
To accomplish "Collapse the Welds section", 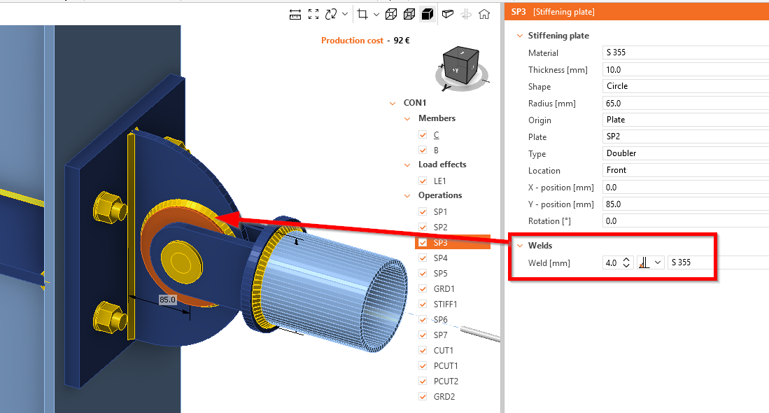I will coord(520,246).
